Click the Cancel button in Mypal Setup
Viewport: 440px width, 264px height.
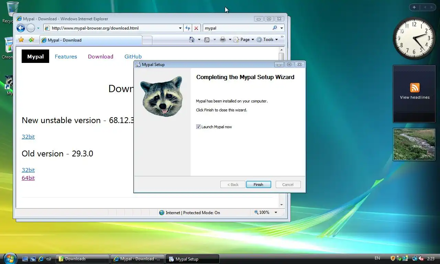288,185
